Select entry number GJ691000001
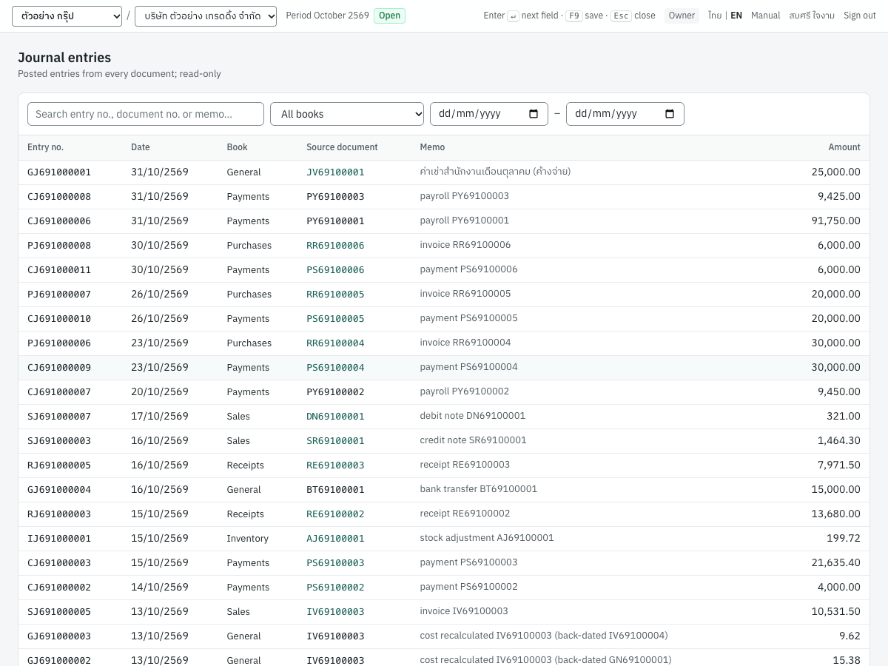The height and width of the screenshot is (666, 888). [59, 172]
